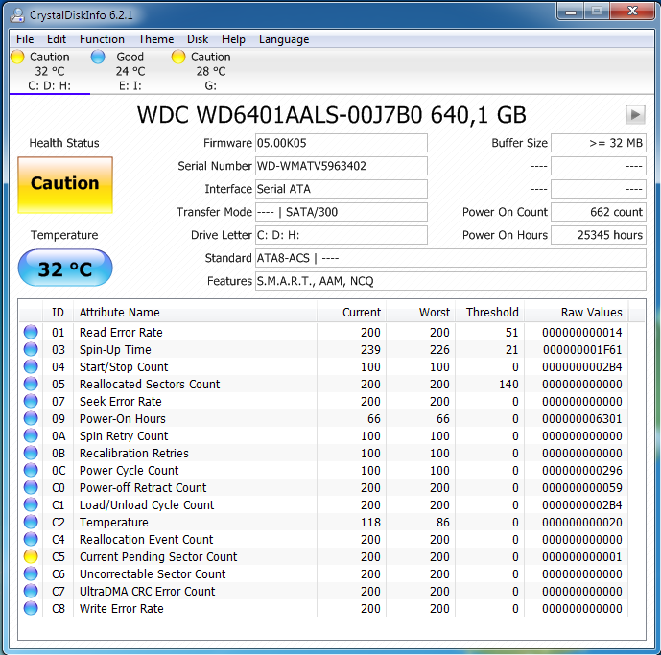Close the CrystalDiskInfo window
The height and width of the screenshot is (655, 661).
[632, 12]
